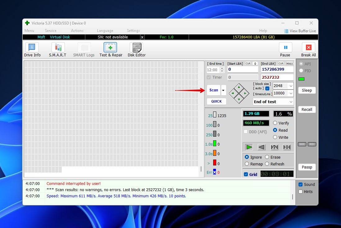Click the reverse scan direction arrow
This screenshot has height=228, width=341.
click(x=261, y=147)
